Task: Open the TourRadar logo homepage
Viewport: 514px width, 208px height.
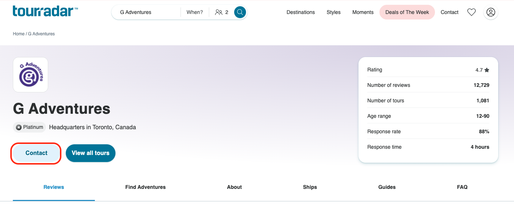Action: click(x=45, y=11)
